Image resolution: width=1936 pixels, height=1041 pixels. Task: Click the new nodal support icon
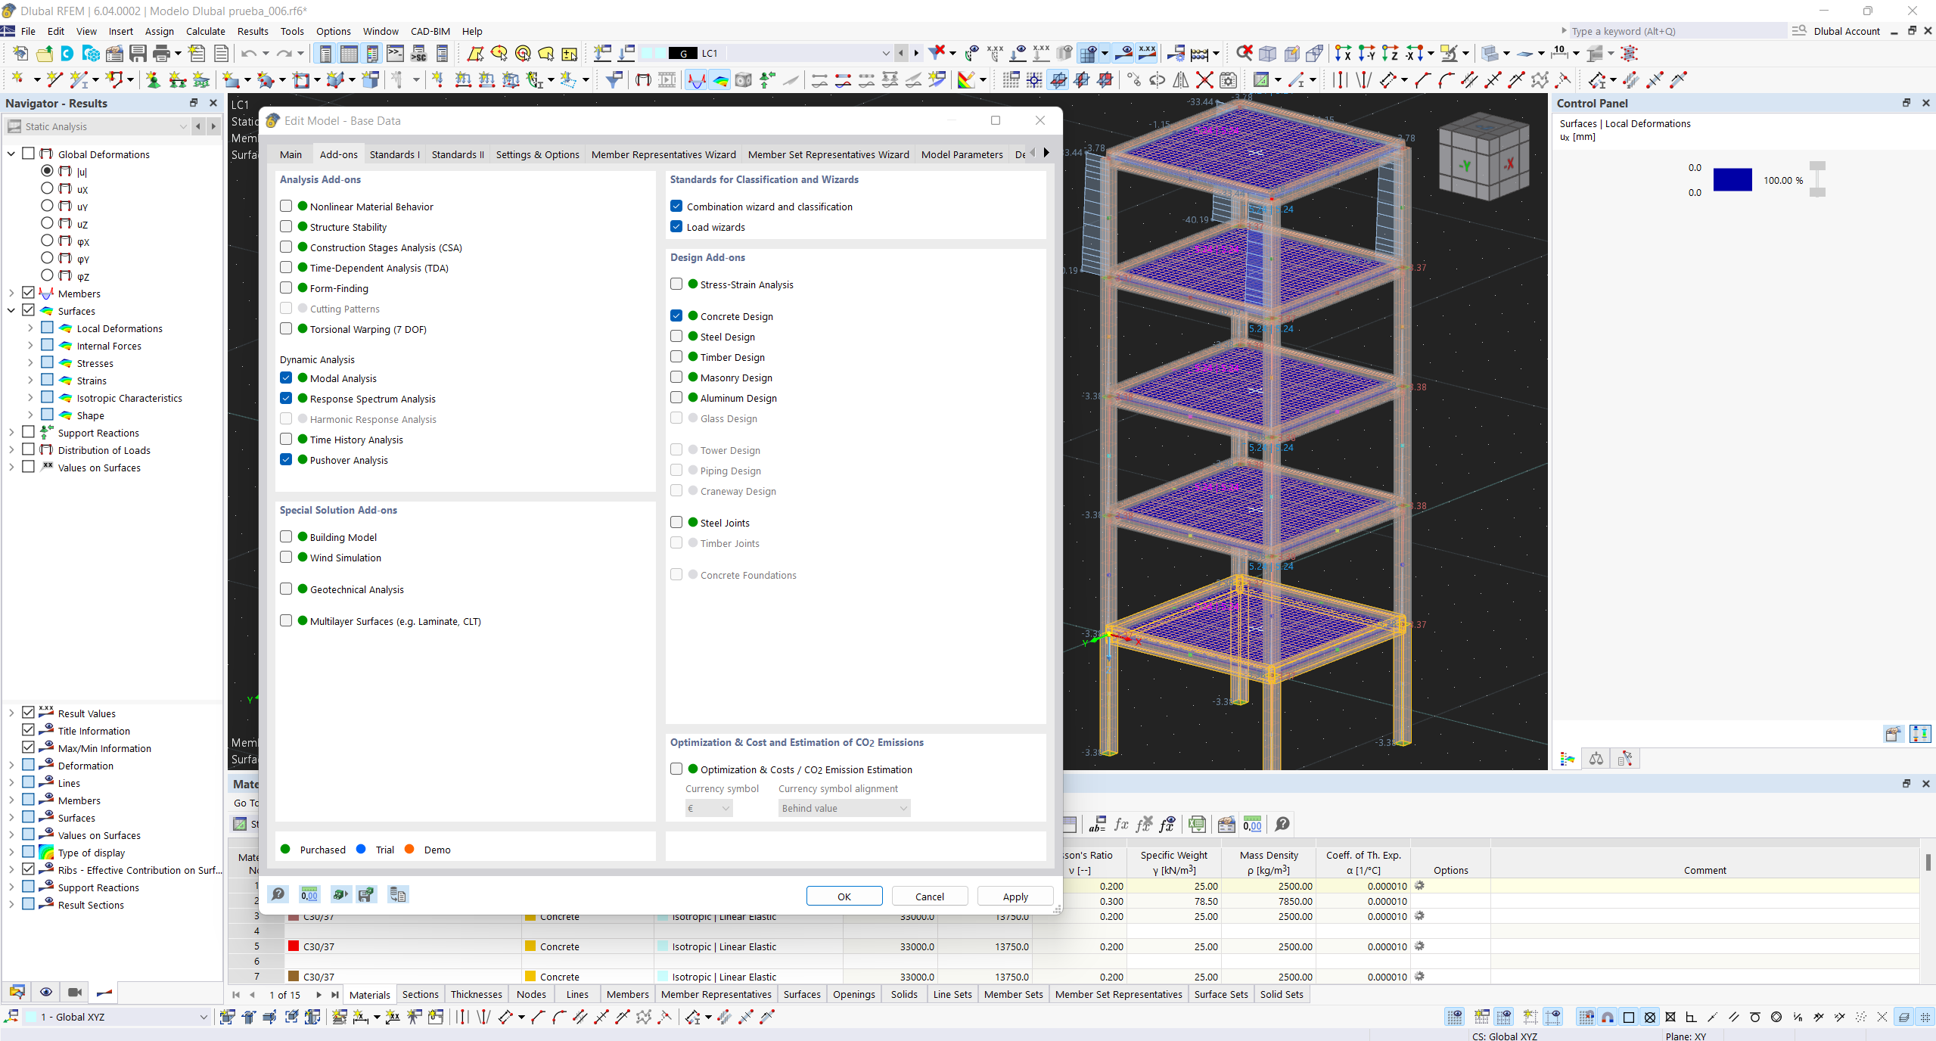pos(154,79)
